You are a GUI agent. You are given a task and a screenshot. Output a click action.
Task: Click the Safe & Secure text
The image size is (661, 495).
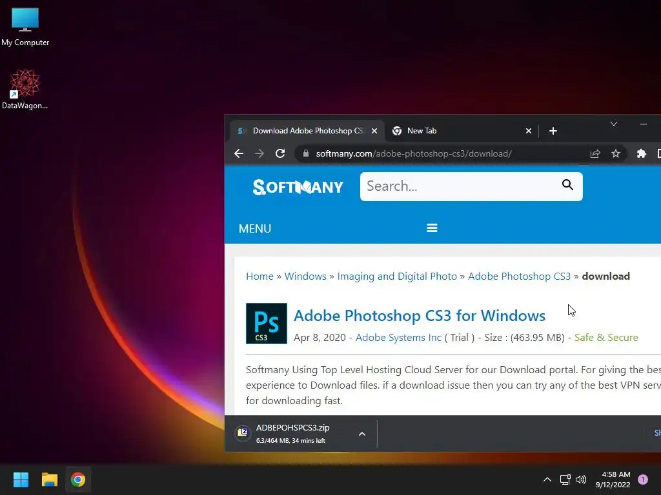tap(606, 338)
